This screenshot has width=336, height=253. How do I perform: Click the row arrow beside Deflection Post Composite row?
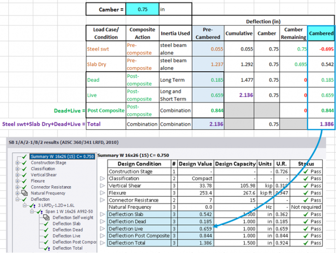click(x=103, y=236)
